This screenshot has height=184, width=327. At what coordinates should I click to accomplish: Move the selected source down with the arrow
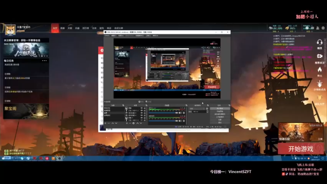(141, 123)
